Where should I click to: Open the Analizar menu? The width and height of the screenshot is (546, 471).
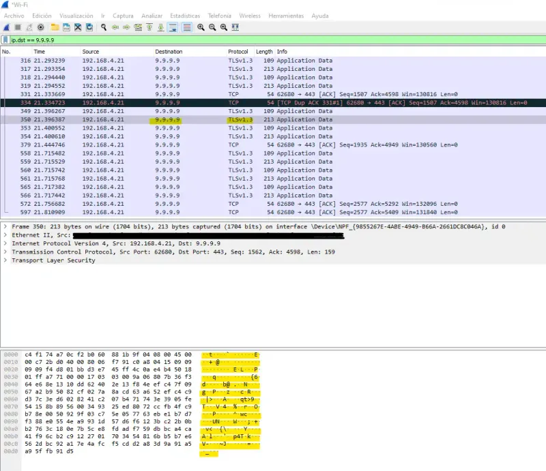(x=152, y=16)
